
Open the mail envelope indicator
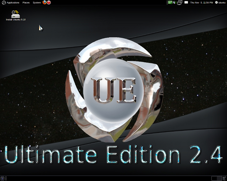pyautogui.click(x=186, y=2)
